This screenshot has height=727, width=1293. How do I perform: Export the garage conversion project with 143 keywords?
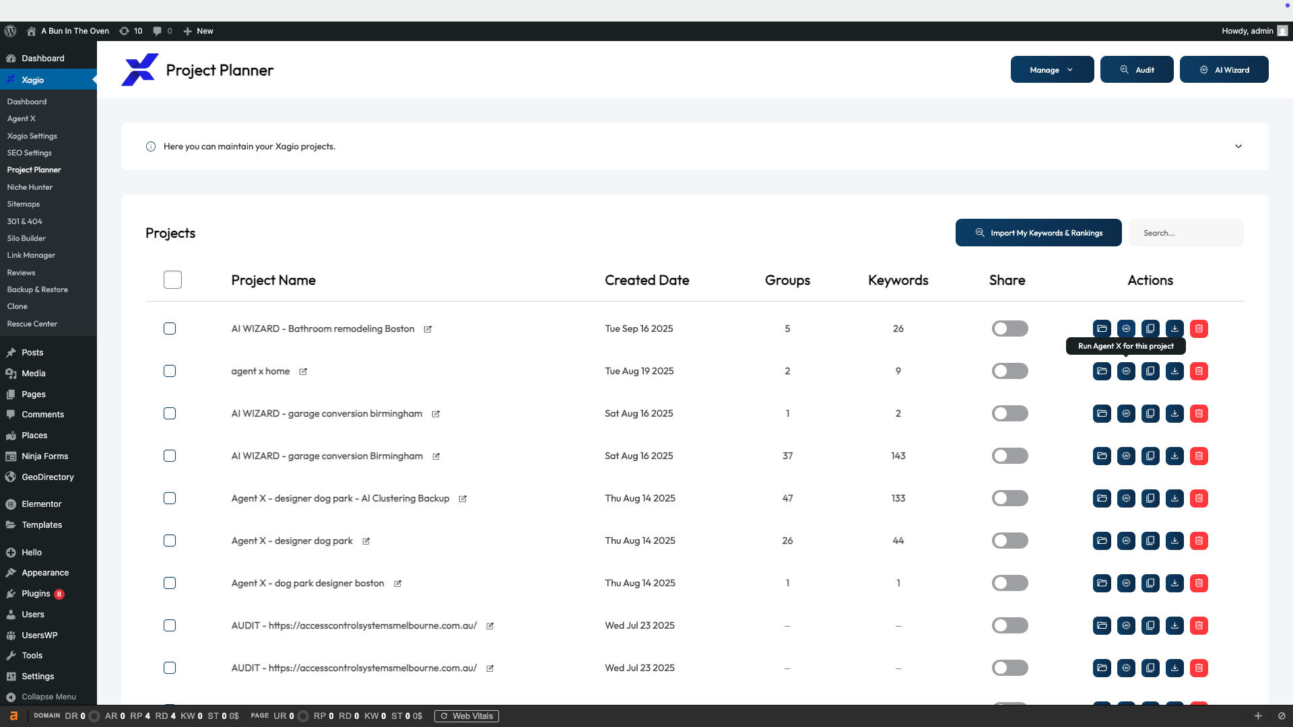[x=1174, y=456]
